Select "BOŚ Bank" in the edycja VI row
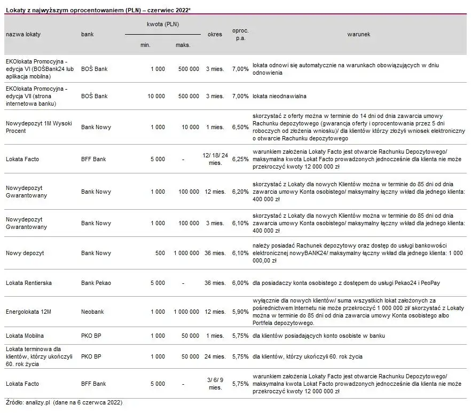This screenshot has height=413, width=471. (94, 69)
